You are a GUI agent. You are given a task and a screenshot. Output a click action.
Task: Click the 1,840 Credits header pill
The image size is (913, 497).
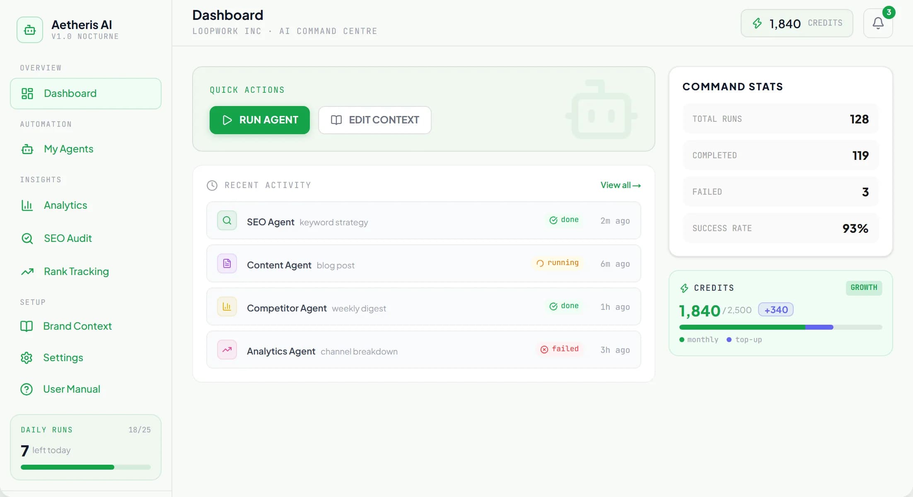[797, 23]
